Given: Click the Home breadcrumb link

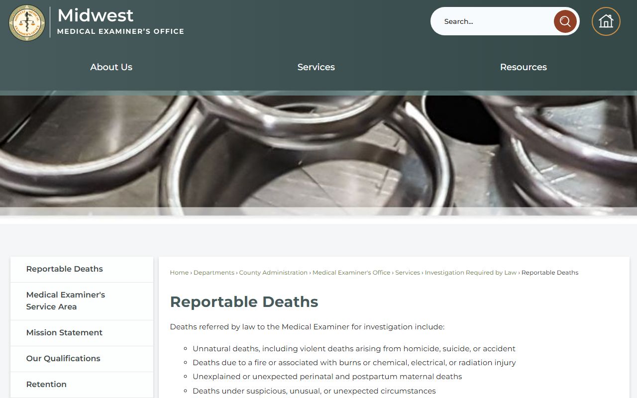Looking at the screenshot, I should (x=179, y=273).
